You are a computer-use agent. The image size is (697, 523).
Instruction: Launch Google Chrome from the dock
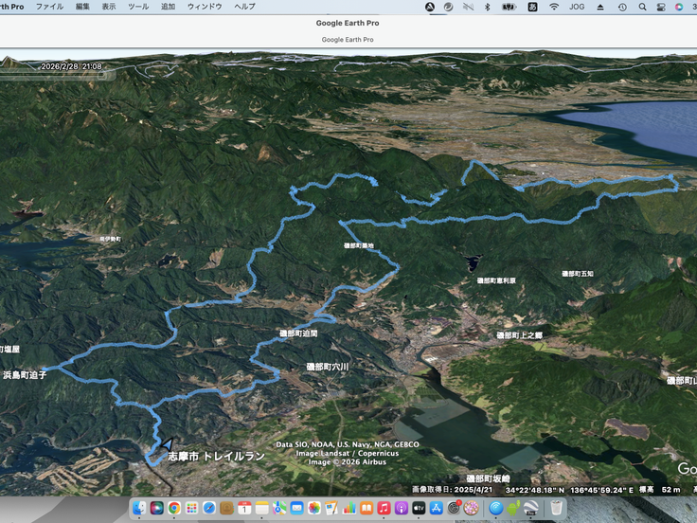tap(174, 509)
